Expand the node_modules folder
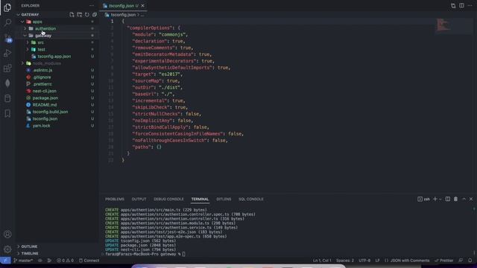Viewport: 477px width, 268px height. click(x=46, y=63)
